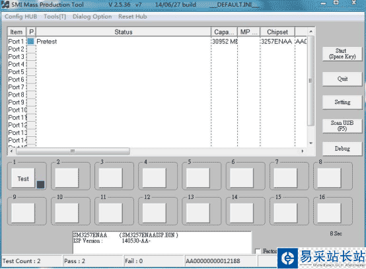This screenshot has height=269, width=366.
Task: Select the Port 8 row
Action: point(157,95)
